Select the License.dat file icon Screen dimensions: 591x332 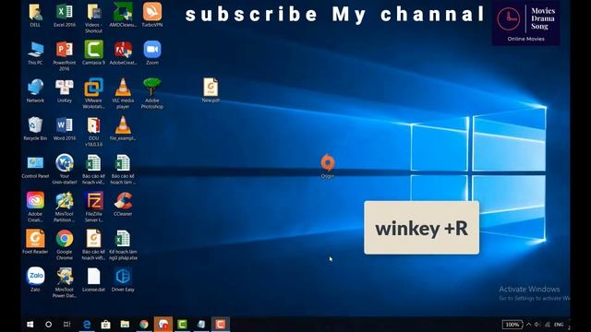93,279
